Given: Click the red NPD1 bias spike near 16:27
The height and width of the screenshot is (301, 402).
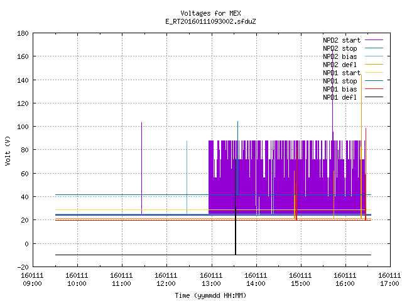Looking at the screenshot, I should [366, 174].
